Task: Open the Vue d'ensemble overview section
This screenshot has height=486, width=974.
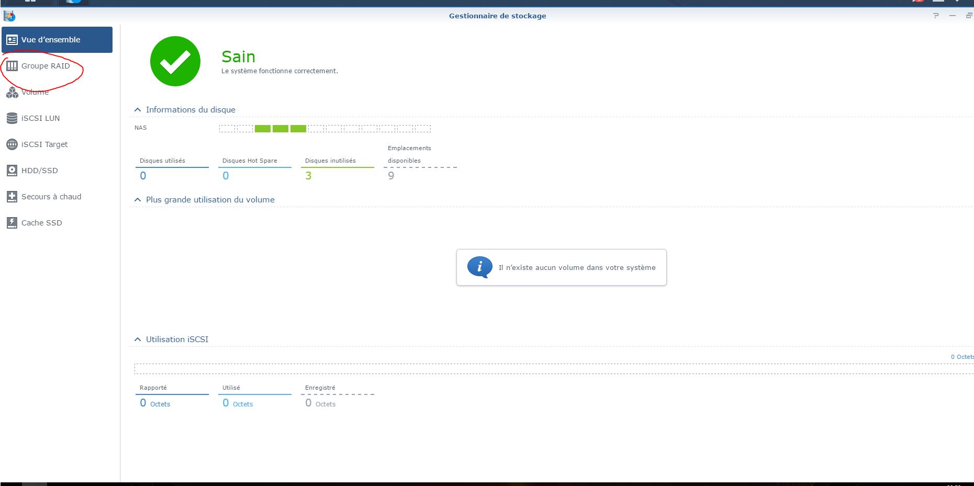Action: click(57, 40)
